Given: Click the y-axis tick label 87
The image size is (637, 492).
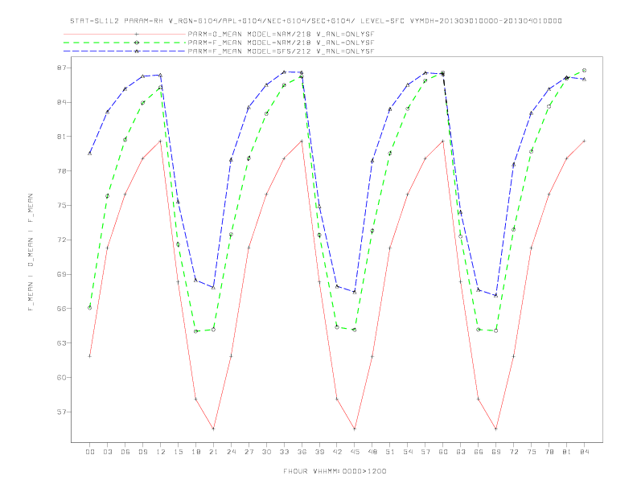Looking at the screenshot, I should 61,68.
